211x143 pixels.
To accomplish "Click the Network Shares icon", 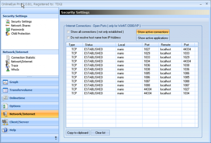I will (8, 26).
